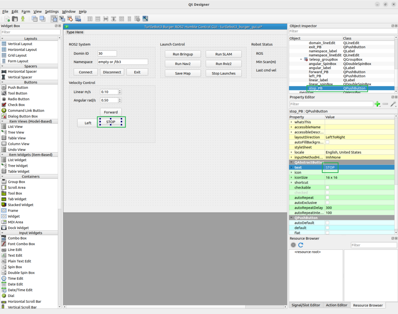
Task: Click the Break Layout toolbar icon
Action: (137, 19)
